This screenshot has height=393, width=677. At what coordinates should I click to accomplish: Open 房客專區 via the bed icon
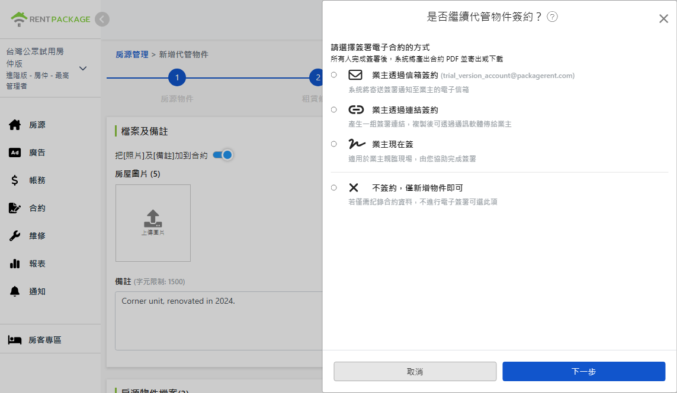(15, 340)
